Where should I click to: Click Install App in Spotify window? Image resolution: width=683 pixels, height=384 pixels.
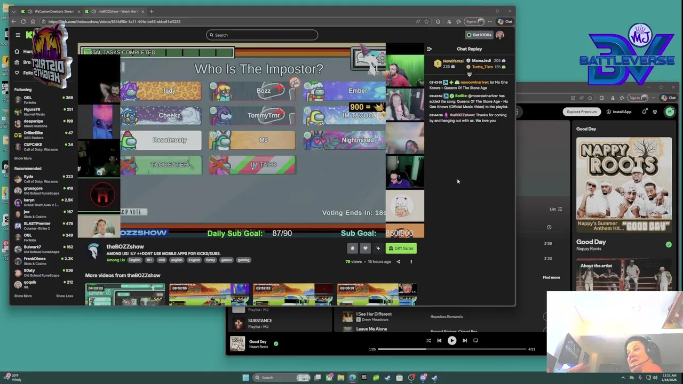619,112
